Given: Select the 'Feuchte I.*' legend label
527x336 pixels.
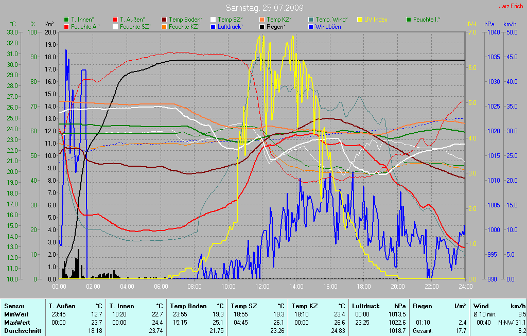Looking at the screenshot, I should 427,20.
